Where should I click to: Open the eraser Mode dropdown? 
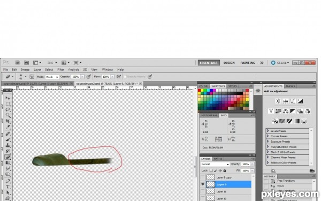tap(52, 77)
